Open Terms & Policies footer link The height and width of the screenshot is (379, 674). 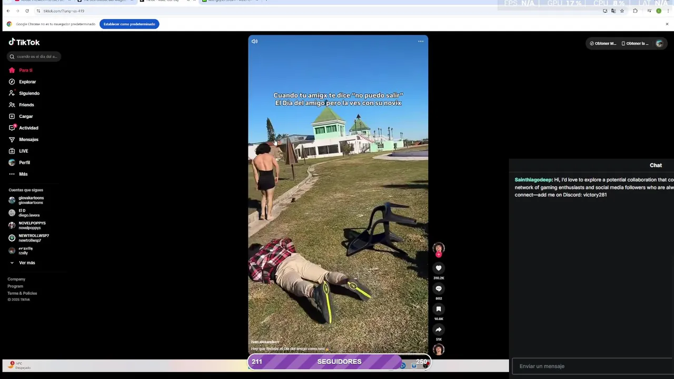point(22,293)
